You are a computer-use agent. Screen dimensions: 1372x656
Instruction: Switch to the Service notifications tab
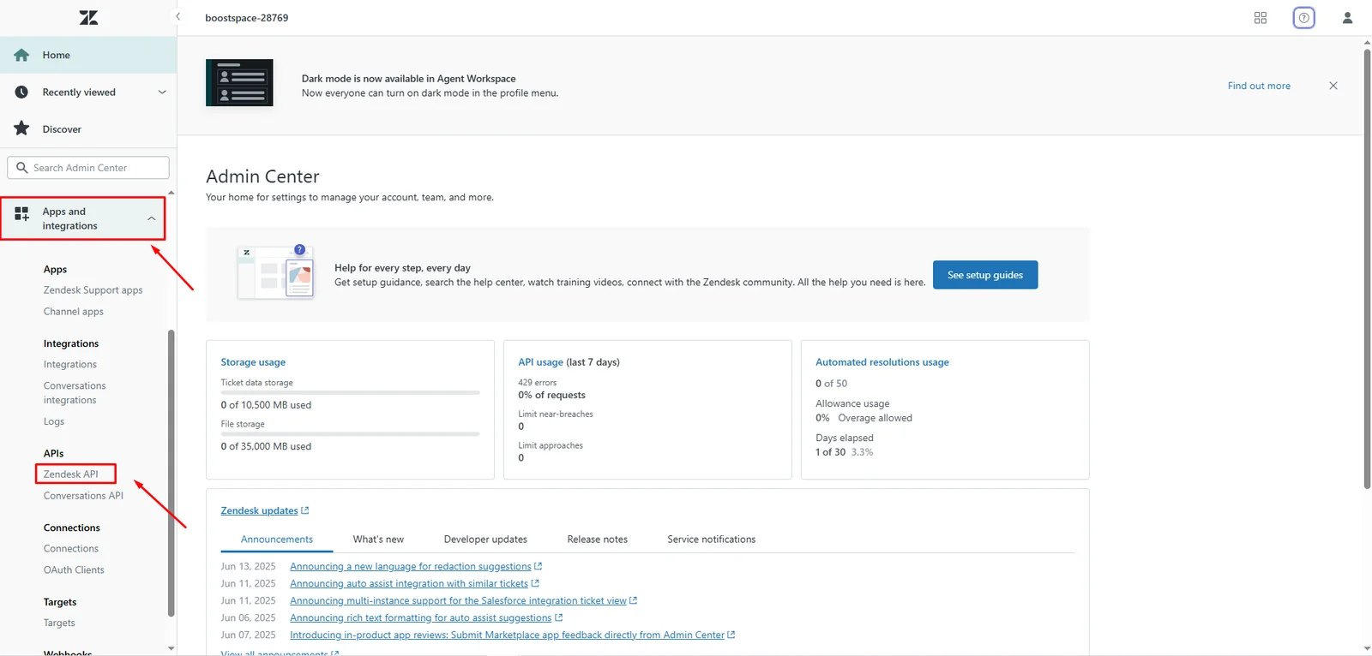coord(712,540)
